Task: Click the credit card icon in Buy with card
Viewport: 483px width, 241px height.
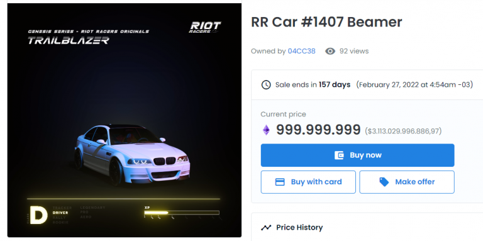Action: [280, 182]
